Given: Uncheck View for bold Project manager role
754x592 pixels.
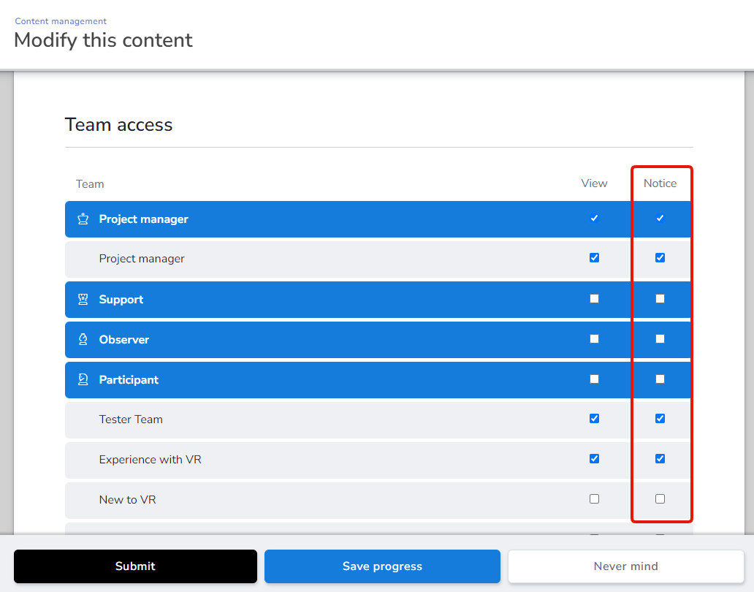Looking at the screenshot, I should (x=594, y=219).
